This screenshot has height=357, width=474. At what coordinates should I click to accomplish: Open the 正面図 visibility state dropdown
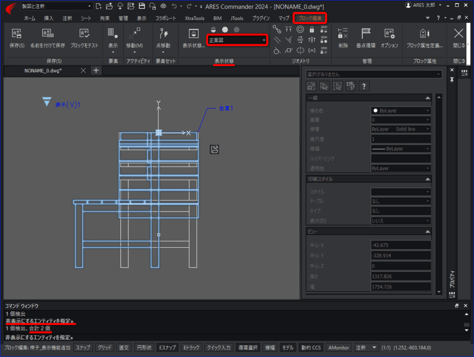pos(237,40)
